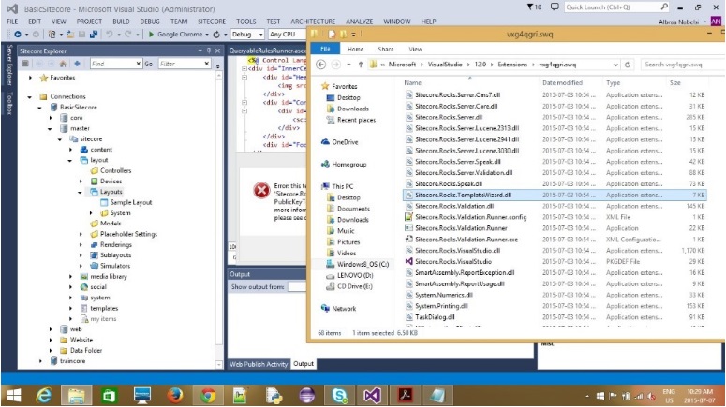The image size is (726, 407).
Task: Open Homegroup in the navigation pane
Action: (348, 164)
